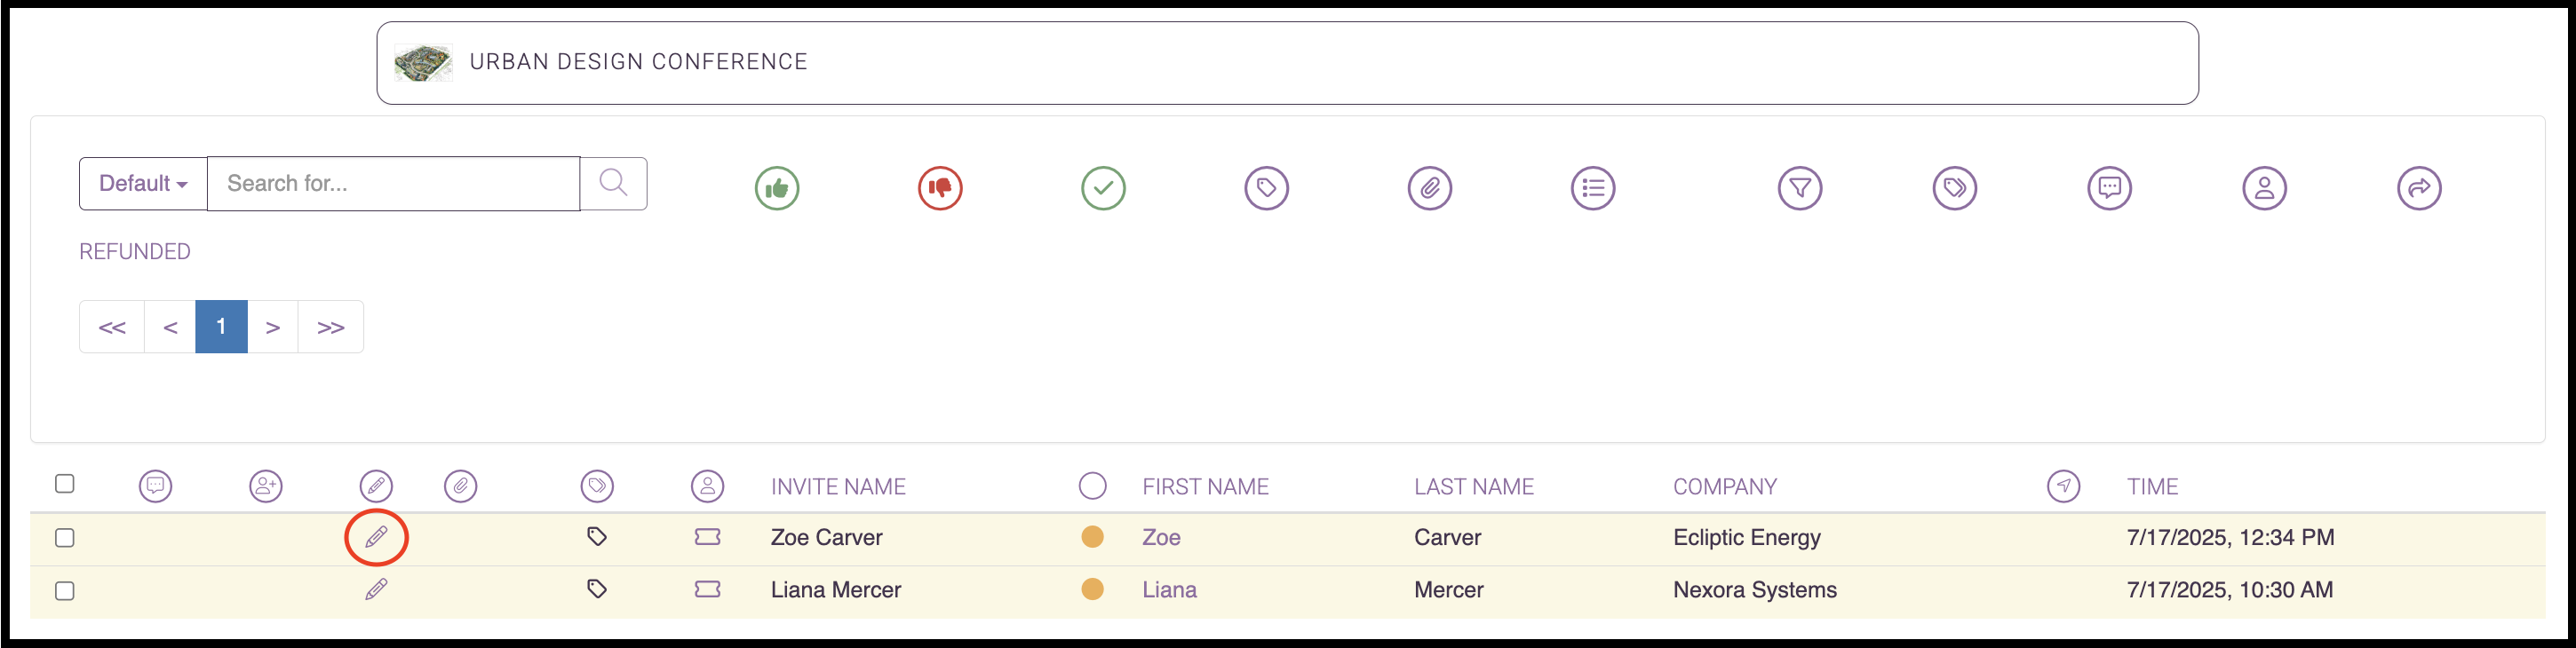Check the Zoe Carver row checkbox

pos(65,538)
